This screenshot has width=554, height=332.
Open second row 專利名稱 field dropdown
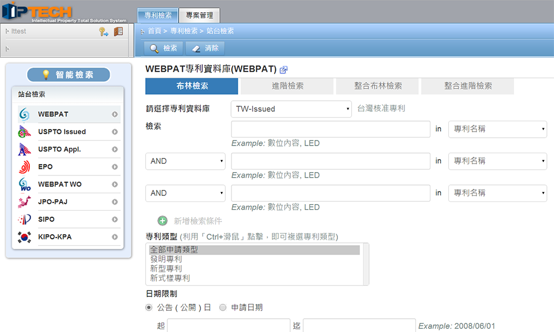coord(497,161)
